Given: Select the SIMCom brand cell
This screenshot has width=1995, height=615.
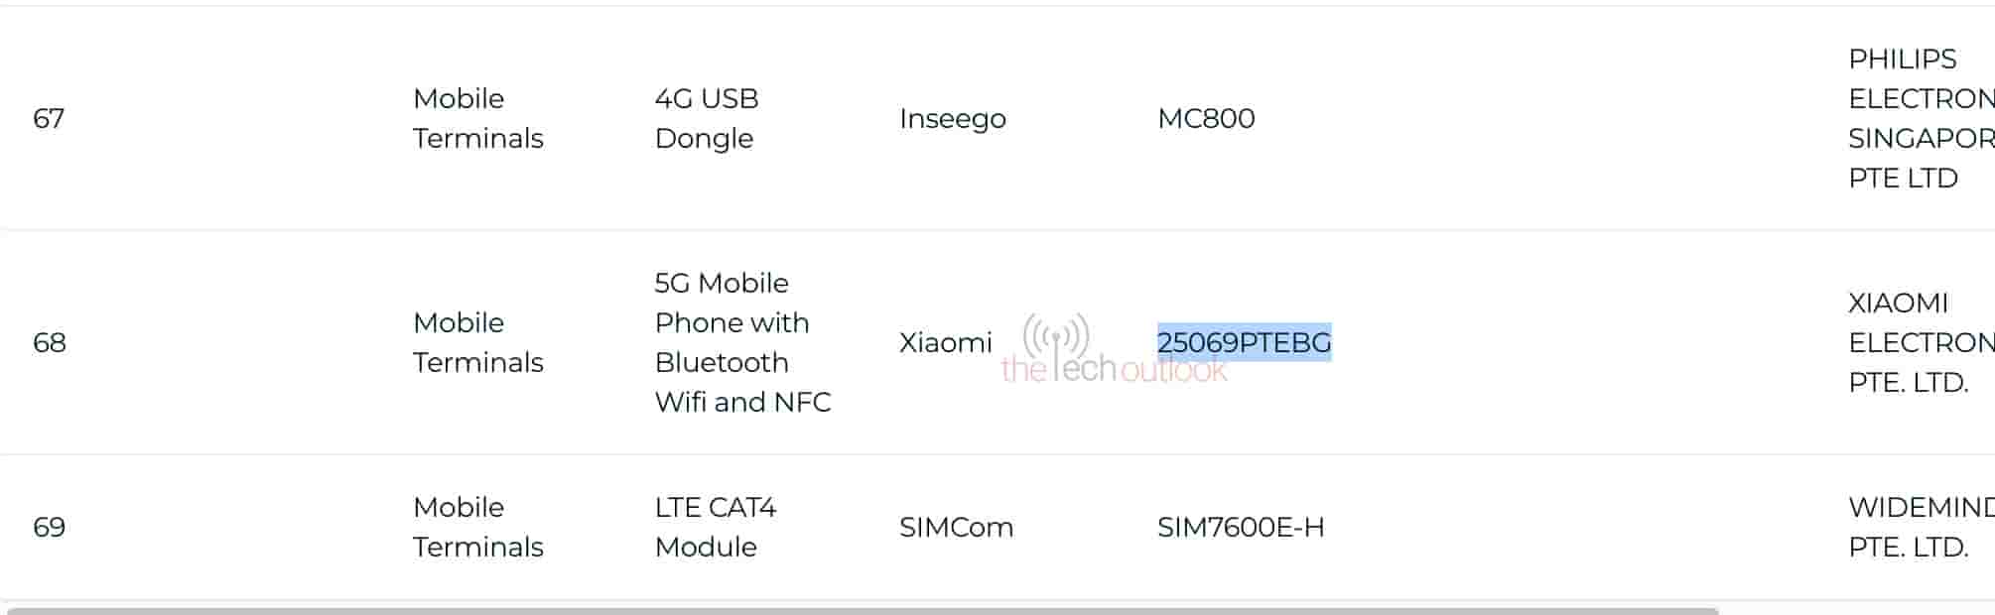Looking at the screenshot, I should click(x=956, y=527).
